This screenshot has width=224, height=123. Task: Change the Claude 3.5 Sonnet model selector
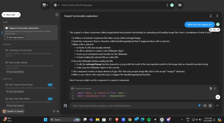[x=13, y=111]
